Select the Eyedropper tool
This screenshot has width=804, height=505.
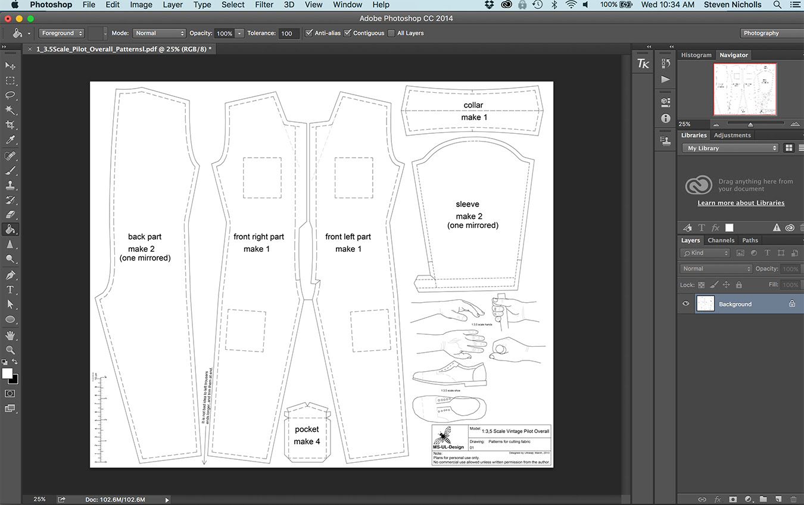(10, 140)
